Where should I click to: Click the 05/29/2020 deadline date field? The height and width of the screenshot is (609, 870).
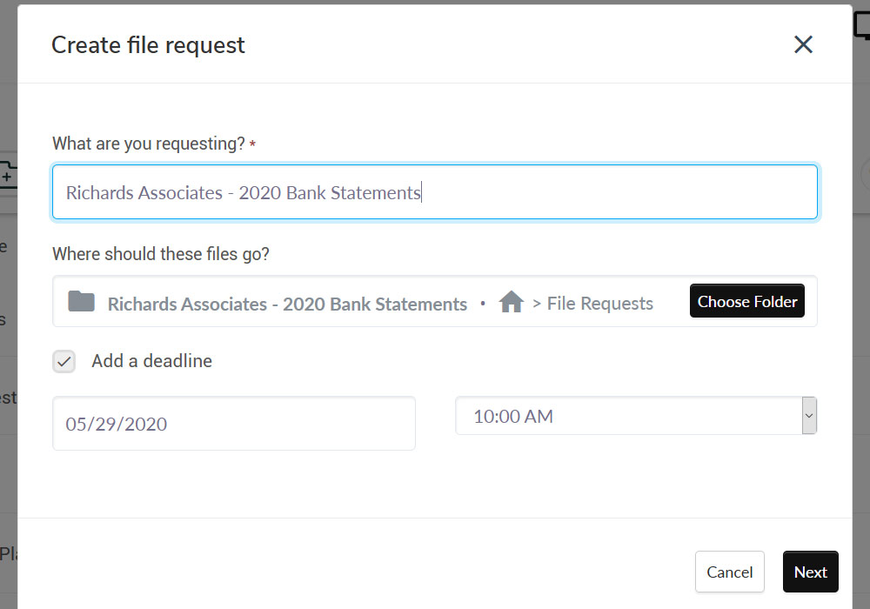233,424
